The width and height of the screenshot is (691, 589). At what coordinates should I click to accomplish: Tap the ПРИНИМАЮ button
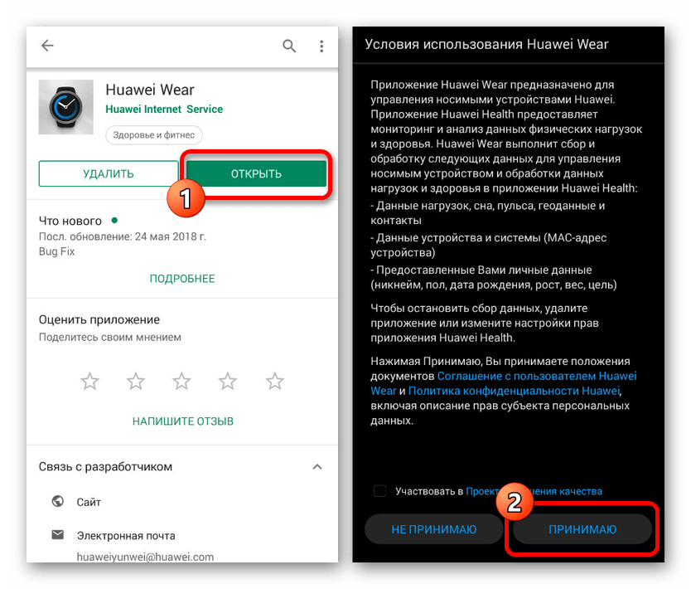[x=582, y=529]
